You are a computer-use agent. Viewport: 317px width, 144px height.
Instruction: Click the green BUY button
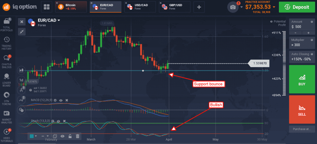302,79
